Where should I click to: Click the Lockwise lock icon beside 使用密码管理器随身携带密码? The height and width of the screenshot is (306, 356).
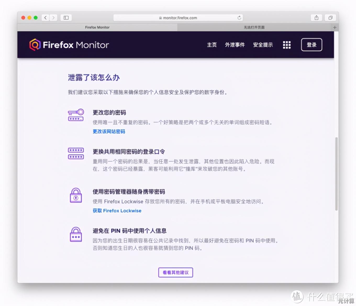[76, 196]
